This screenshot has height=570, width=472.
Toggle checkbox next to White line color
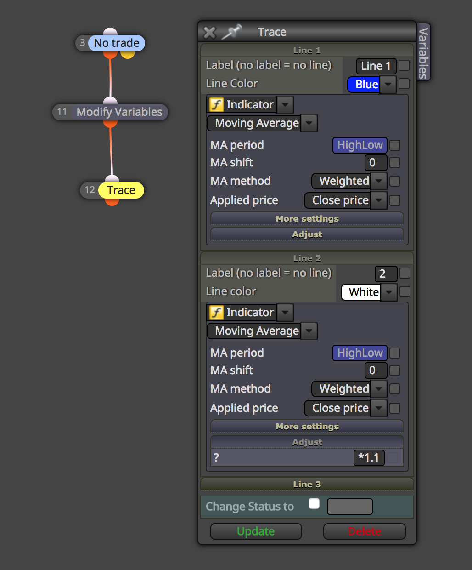tap(405, 291)
